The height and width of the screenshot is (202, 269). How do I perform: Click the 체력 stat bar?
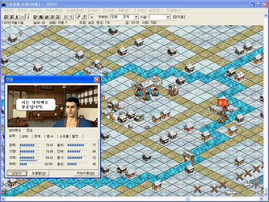(30, 164)
